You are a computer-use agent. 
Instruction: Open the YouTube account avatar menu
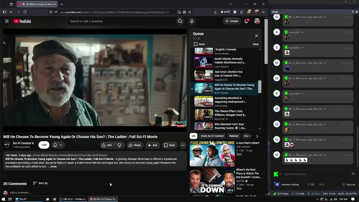click(257, 21)
